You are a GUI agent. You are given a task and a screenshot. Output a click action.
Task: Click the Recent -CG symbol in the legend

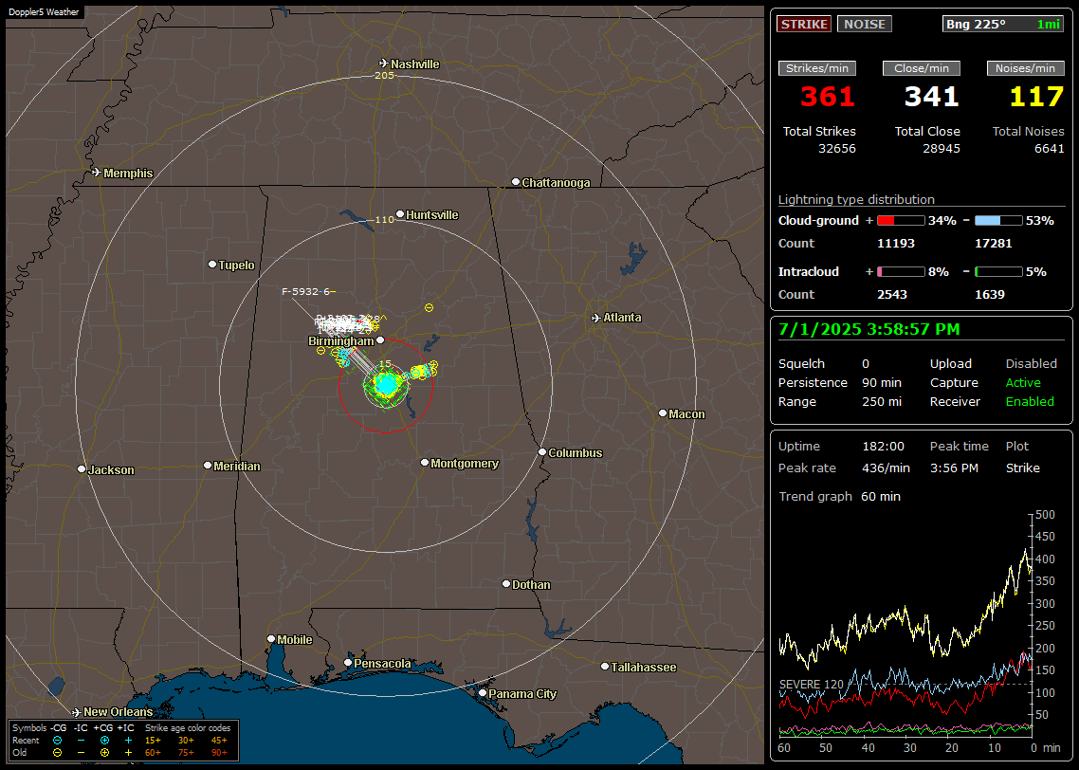click(x=57, y=741)
